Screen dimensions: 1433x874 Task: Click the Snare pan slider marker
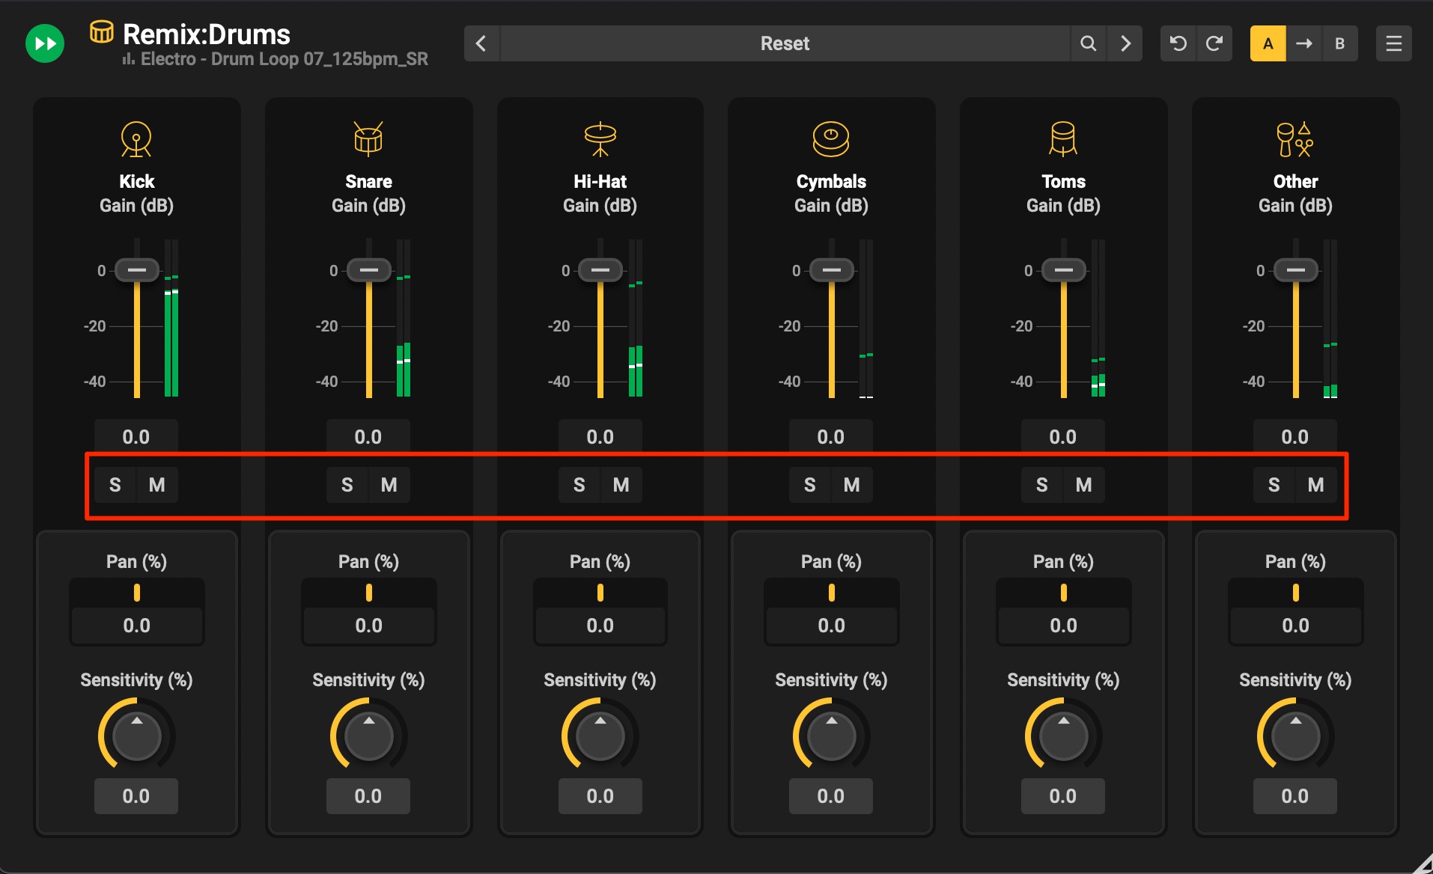[369, 593]
